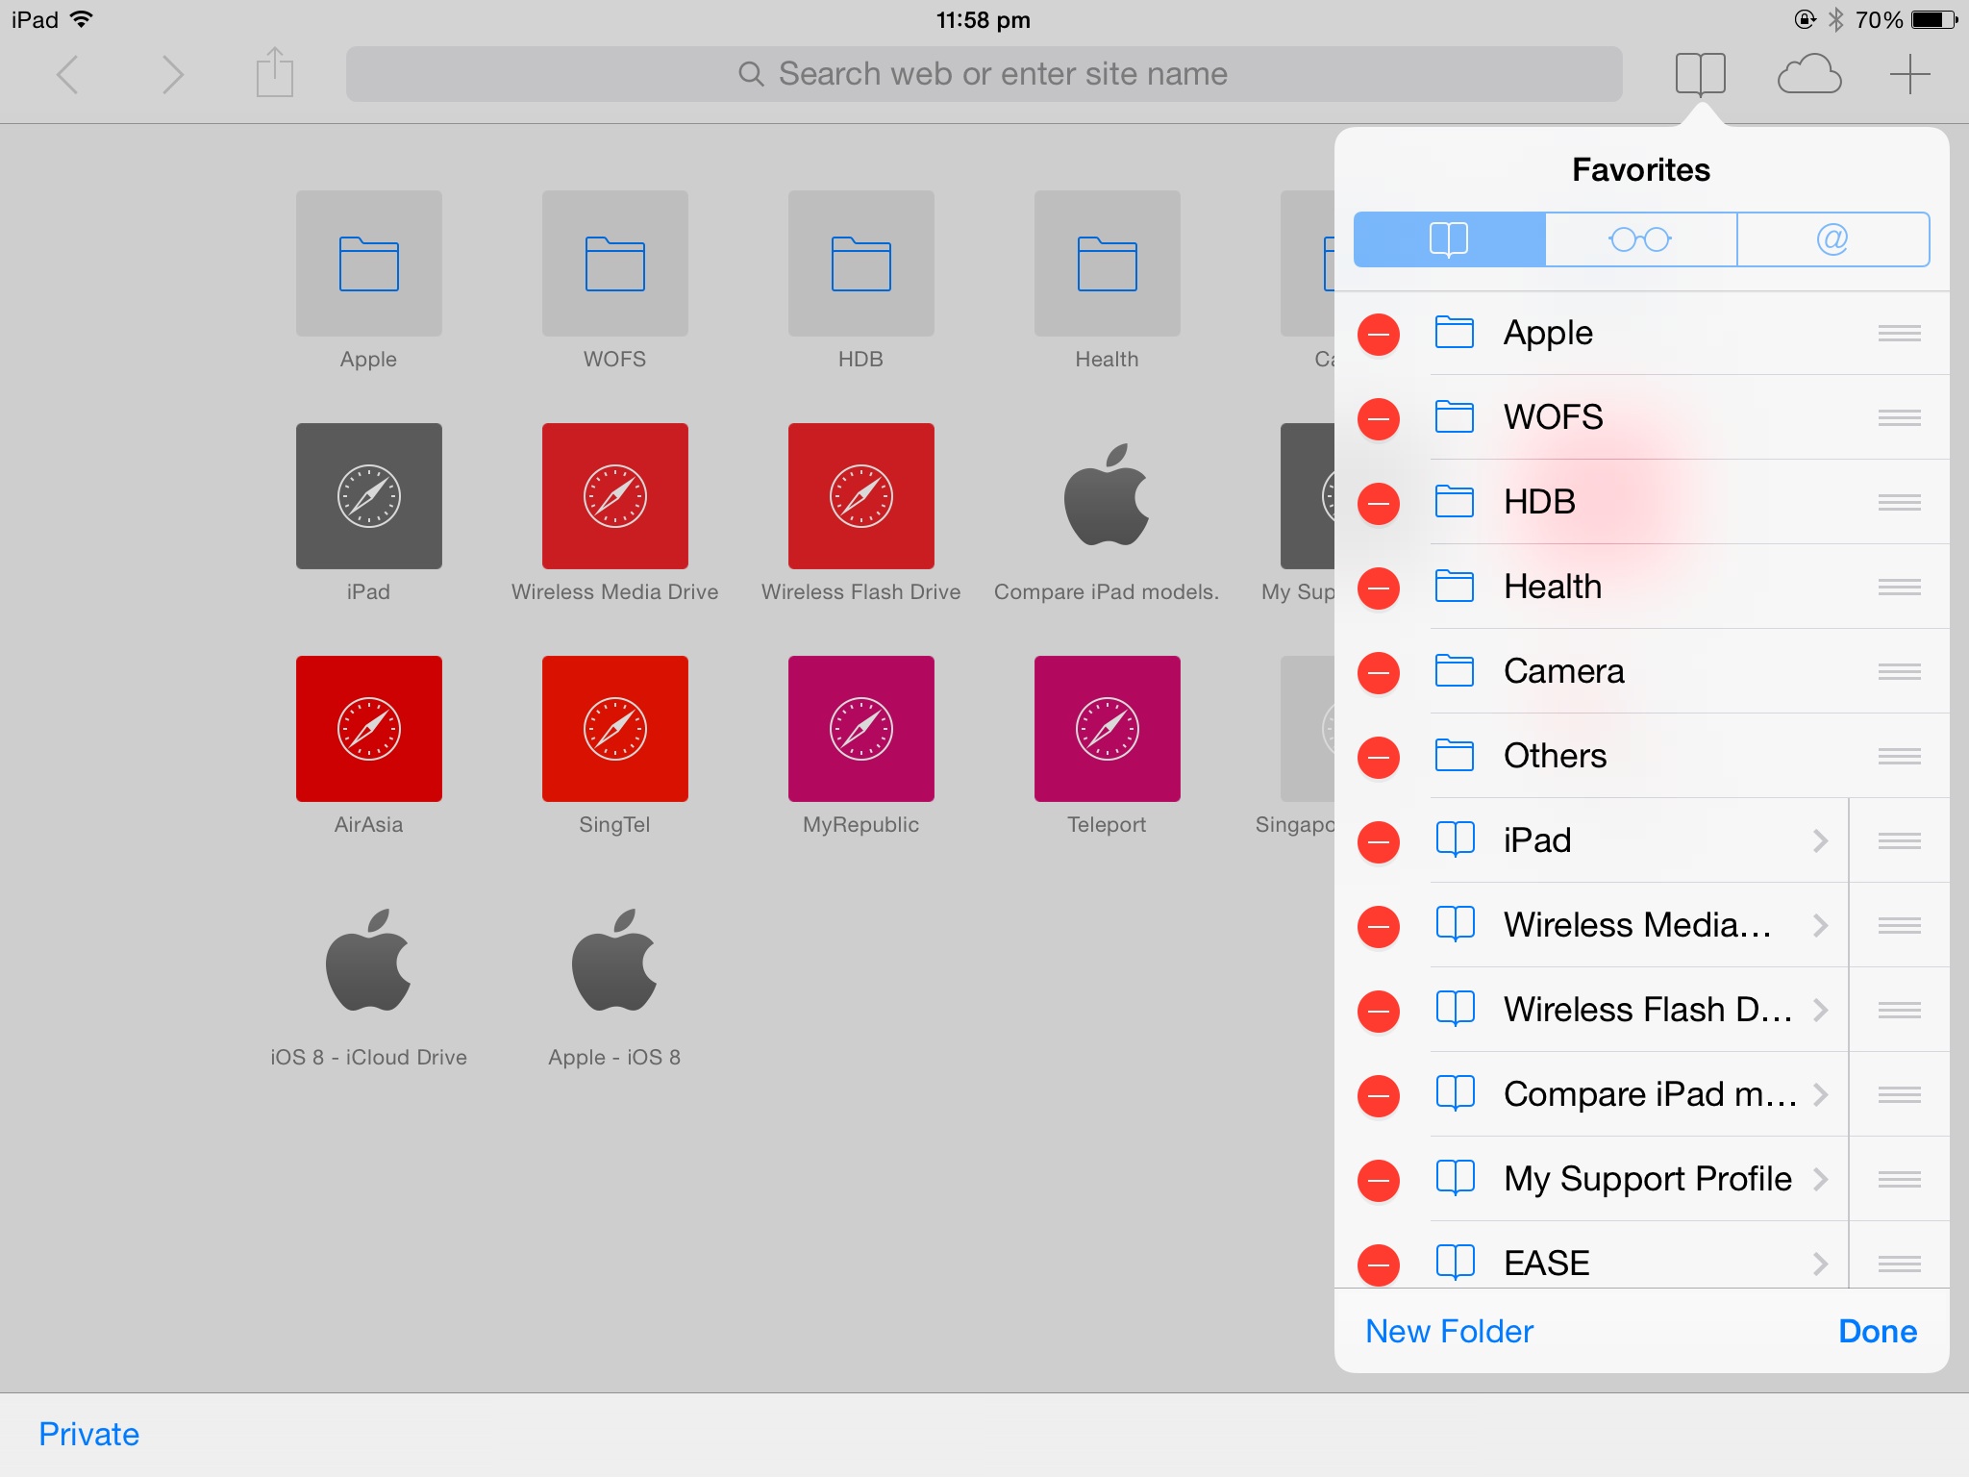Open the Apple folder on the Favorites page
The height and width of the screenshot is (1477, 1969).
coord(368,263)
